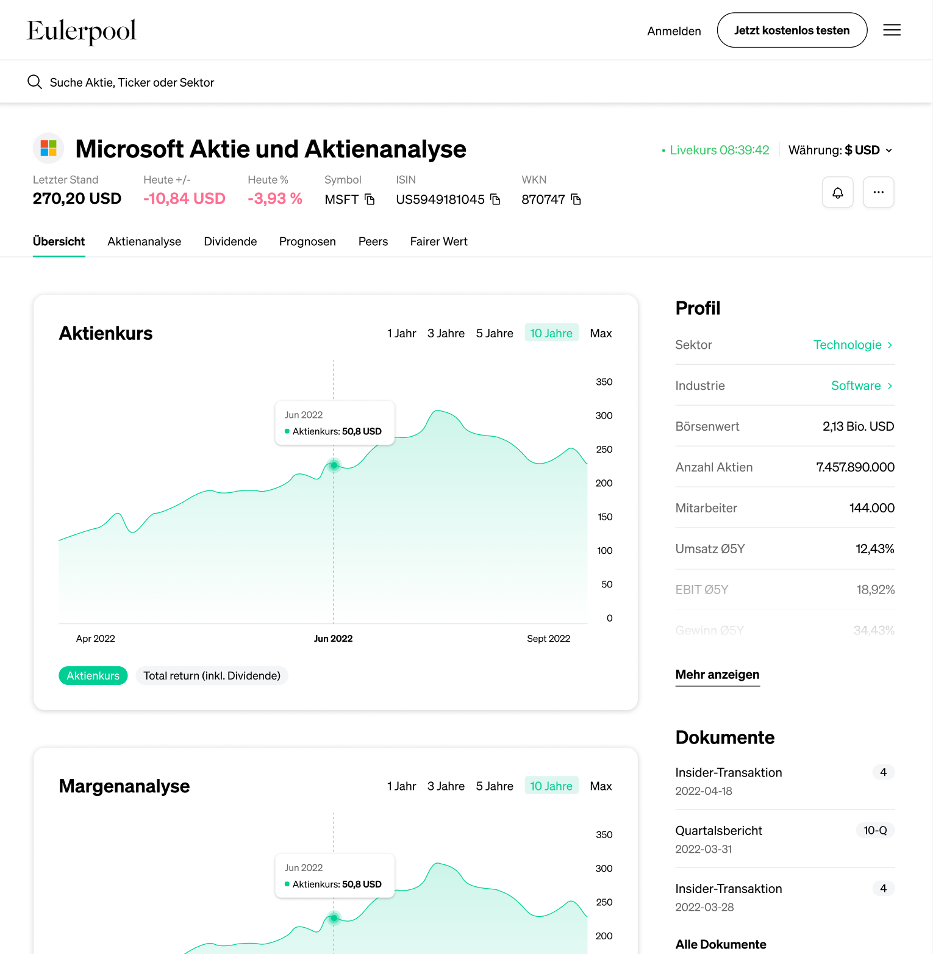Select Max in Margenanalyse chart
Viewport: 933px width, 954px height.
pyautogui.click(x=601, y=786)
